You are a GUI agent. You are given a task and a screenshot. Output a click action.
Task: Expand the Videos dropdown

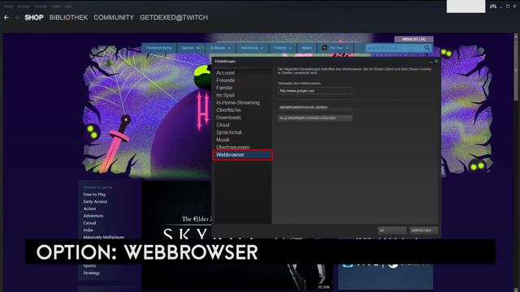click(283, 48)
